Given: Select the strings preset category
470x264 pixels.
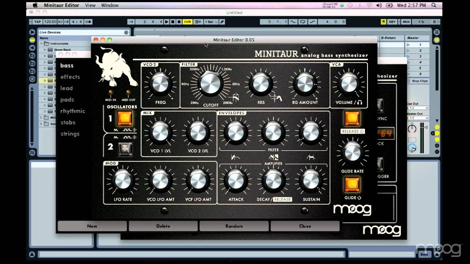Looking at the screenshot, I should (70, 134).
